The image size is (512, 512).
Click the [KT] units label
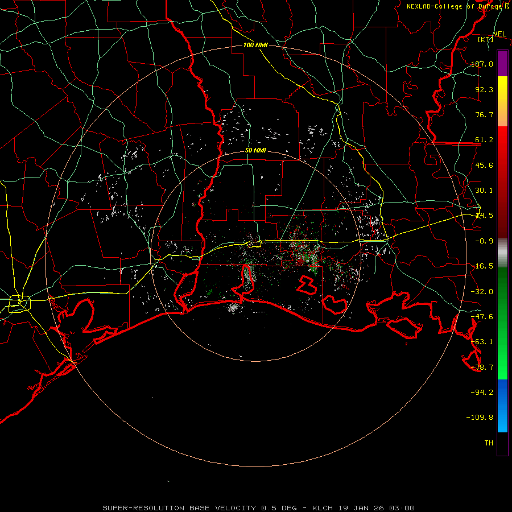pos(486,39)
